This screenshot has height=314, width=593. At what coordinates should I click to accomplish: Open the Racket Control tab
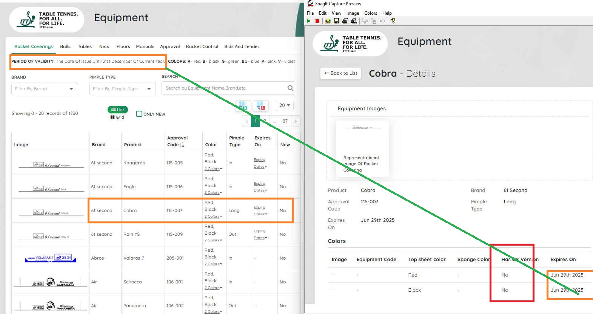point(202,46)
